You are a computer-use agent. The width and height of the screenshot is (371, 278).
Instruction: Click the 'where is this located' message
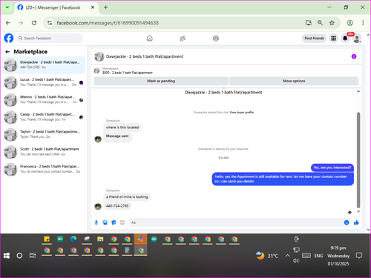pos(122,128)
